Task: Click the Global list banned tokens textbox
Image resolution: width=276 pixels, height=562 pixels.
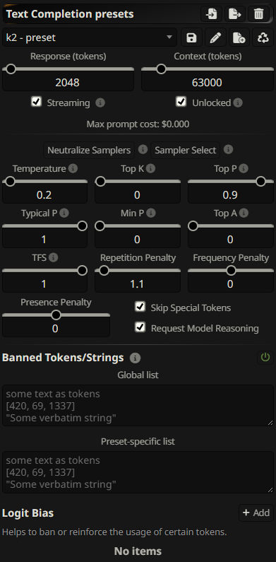Action: tap(138, 405)
